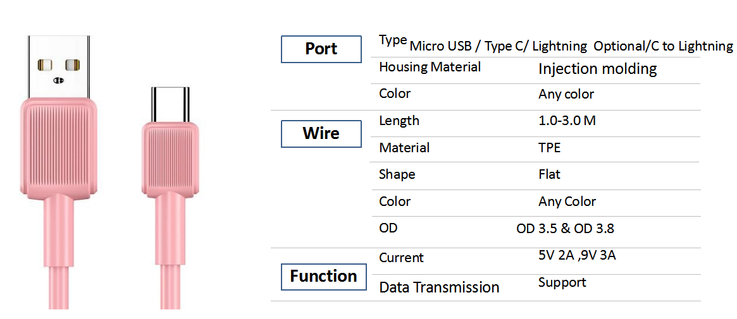The height and width of the screenshot is (319, 737).
Task: Click the Flat shape value
Action: tap(550, 174)
